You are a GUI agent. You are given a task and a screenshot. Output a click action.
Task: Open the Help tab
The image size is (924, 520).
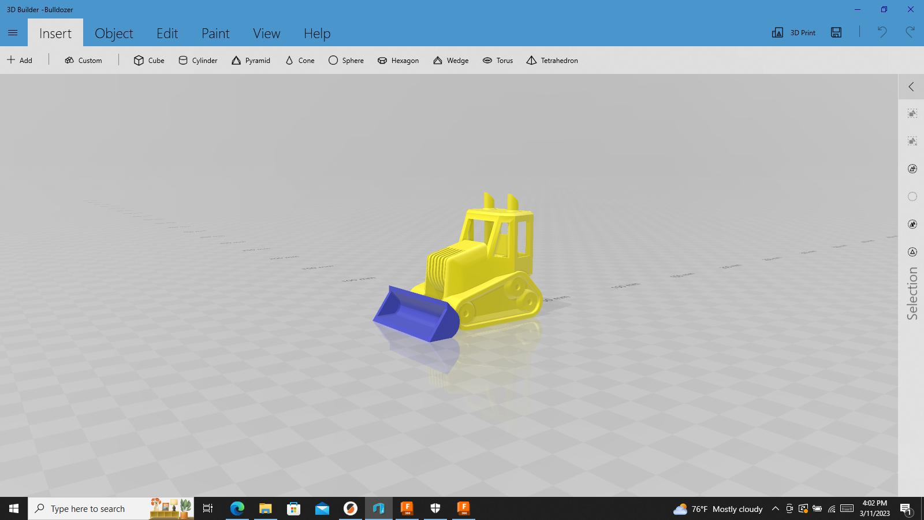317,33
